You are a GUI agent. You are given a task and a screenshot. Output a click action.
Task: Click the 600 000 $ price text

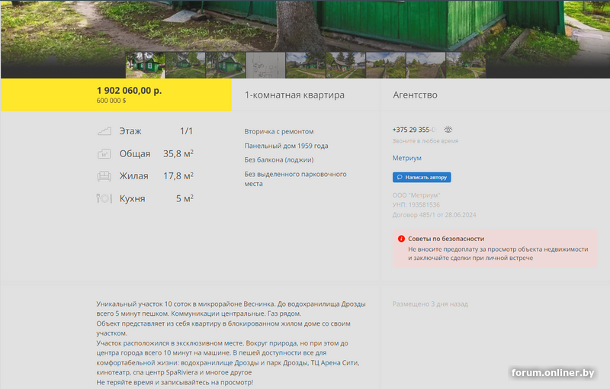tap(111, 101)
